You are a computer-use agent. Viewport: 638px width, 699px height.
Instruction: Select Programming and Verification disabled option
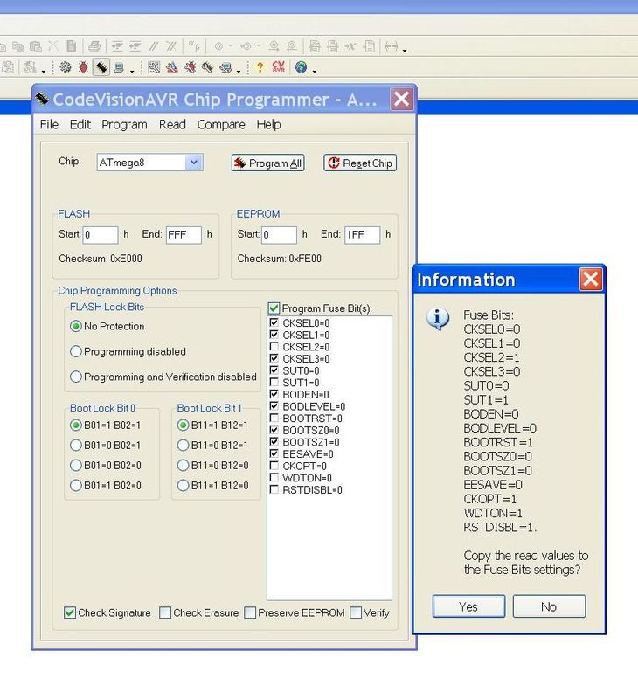point(76,377)
